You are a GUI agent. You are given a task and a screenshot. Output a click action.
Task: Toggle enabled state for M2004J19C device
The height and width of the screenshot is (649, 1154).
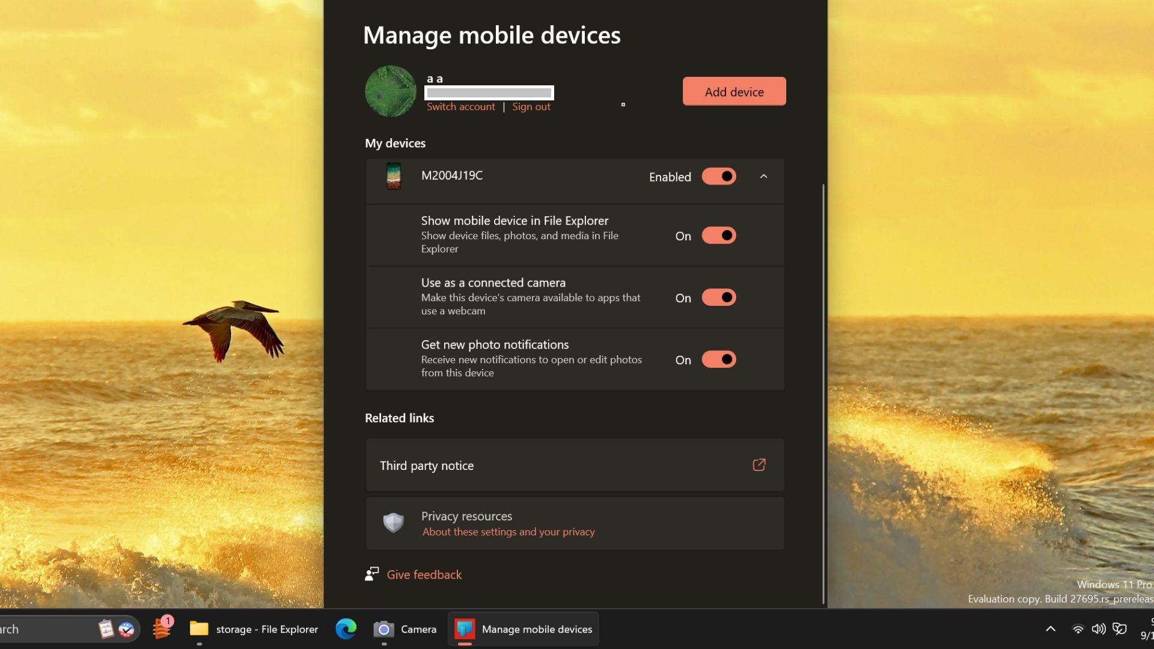(718, 176)
